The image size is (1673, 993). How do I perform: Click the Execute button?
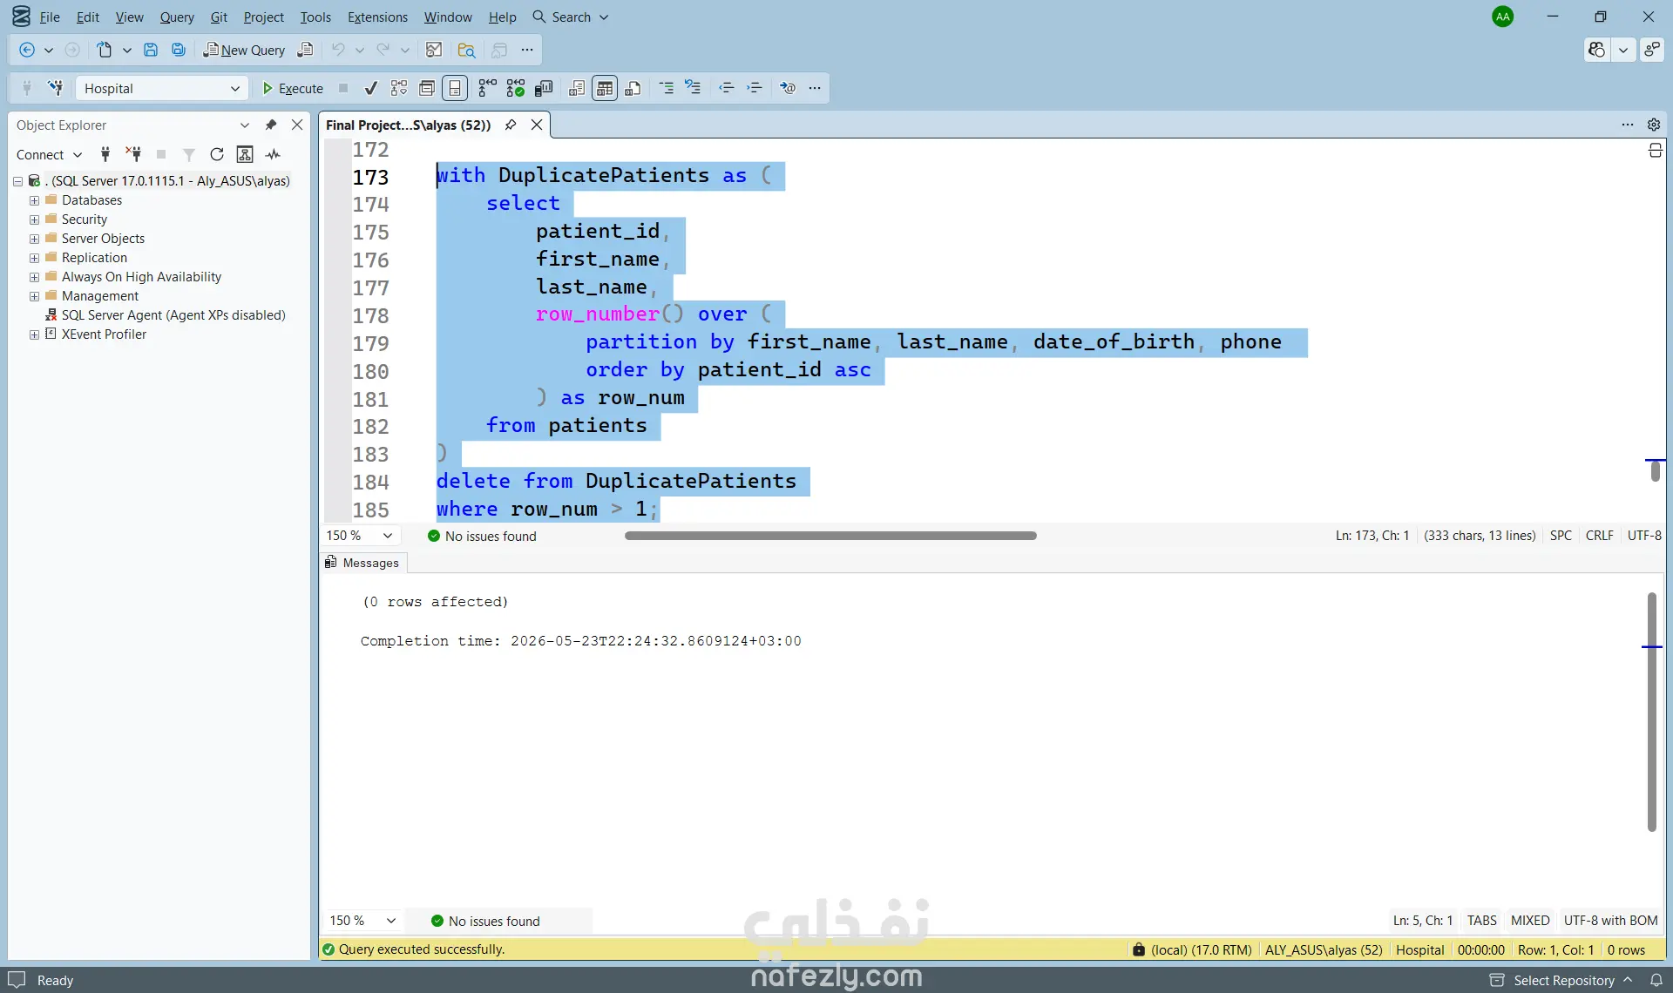pos(294,88)
